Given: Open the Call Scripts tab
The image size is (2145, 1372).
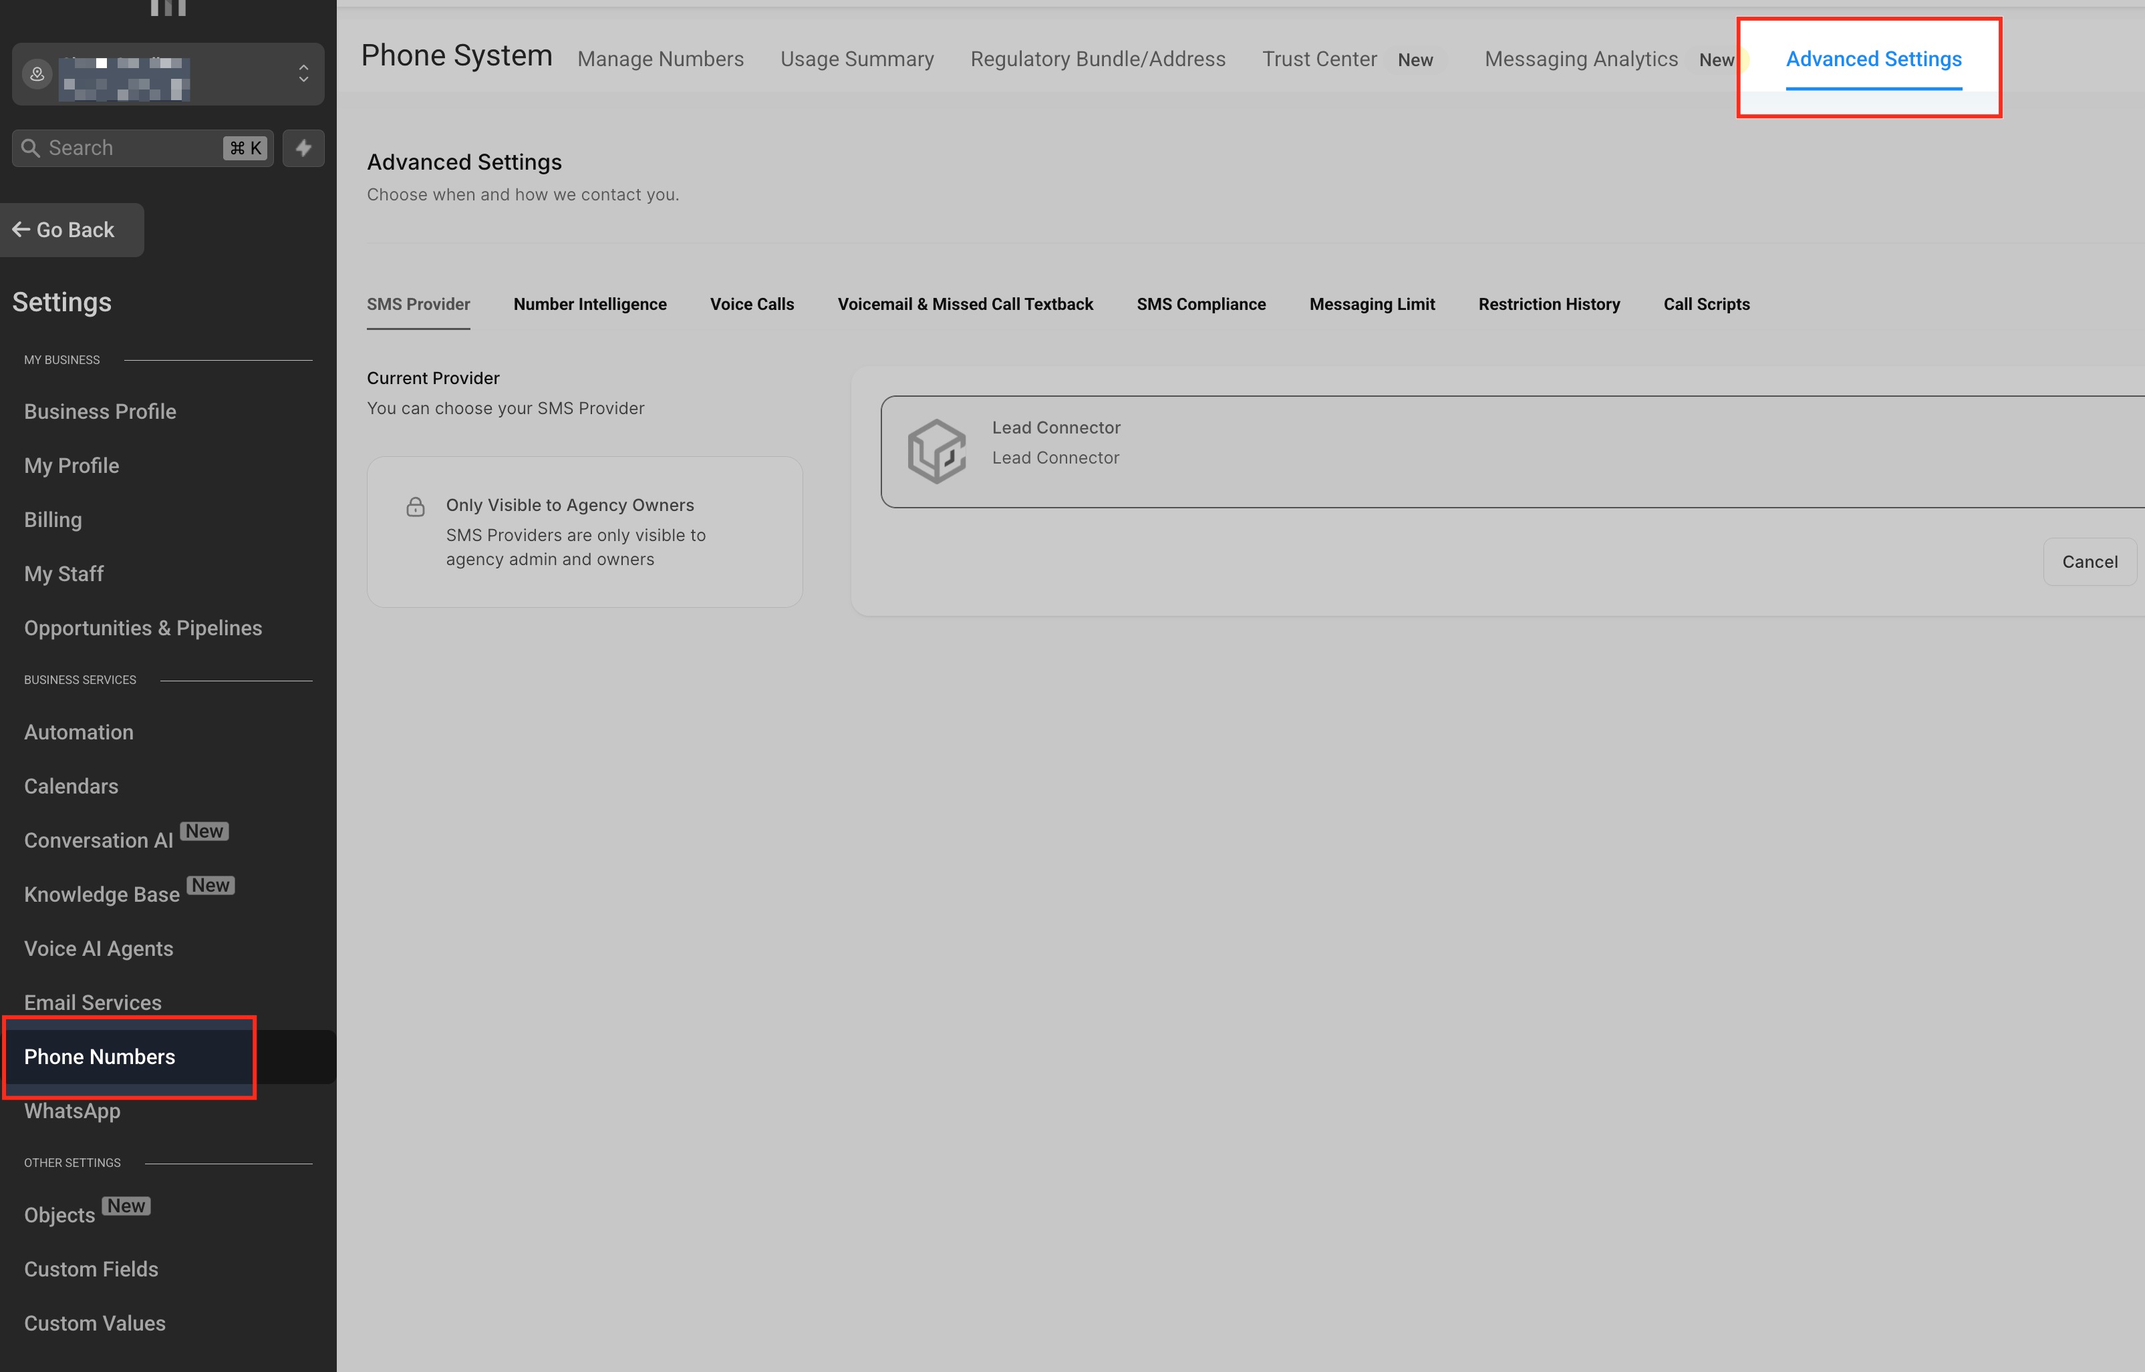Looking at the screenshot, I should click(x=1706, y=305).
